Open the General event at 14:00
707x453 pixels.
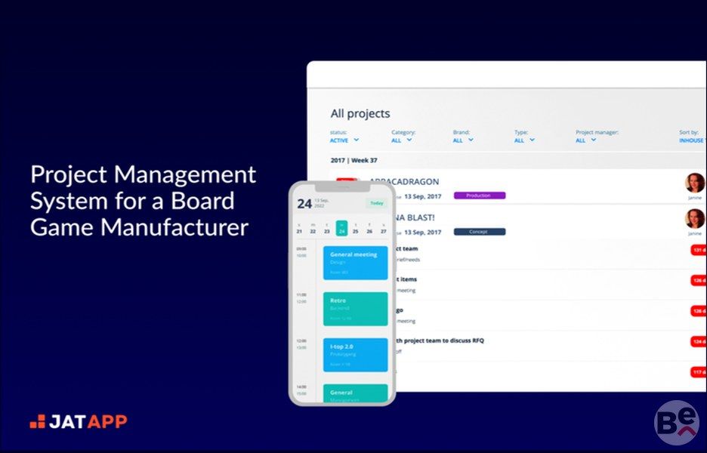click(355, 393)
